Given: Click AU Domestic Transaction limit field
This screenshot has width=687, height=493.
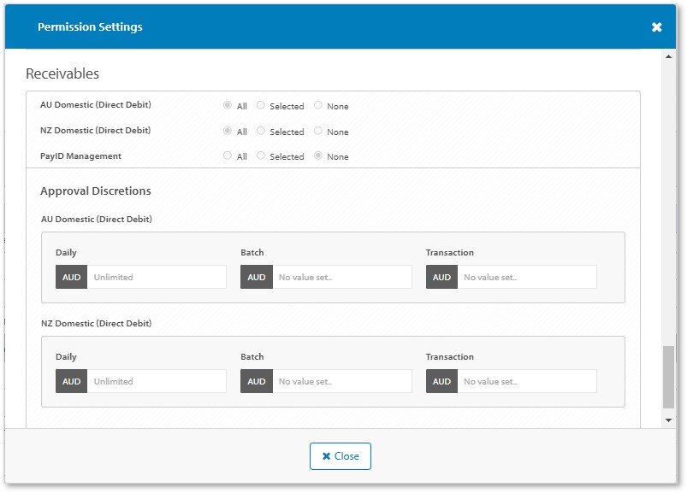Looking at the screenshot, I should (526, 277).
